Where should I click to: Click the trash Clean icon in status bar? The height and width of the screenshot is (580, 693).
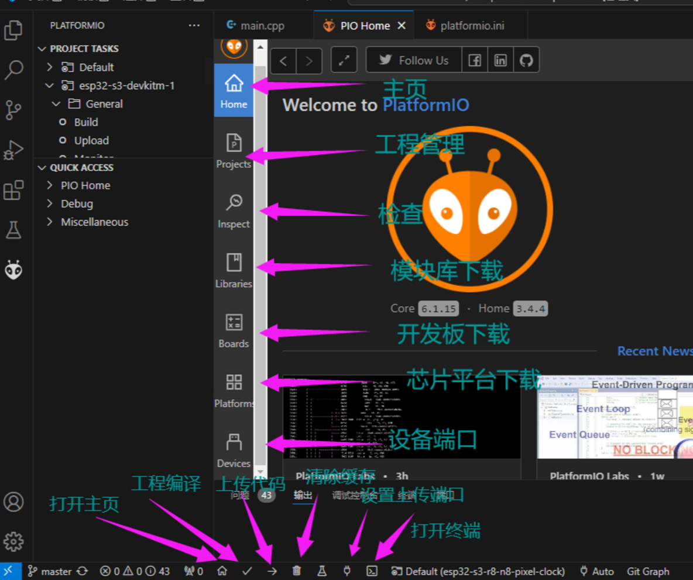point(297,571)
